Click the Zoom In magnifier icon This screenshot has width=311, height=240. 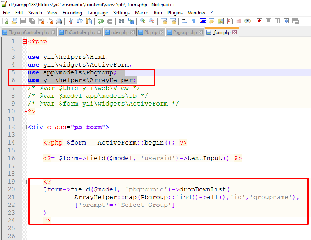142,21
